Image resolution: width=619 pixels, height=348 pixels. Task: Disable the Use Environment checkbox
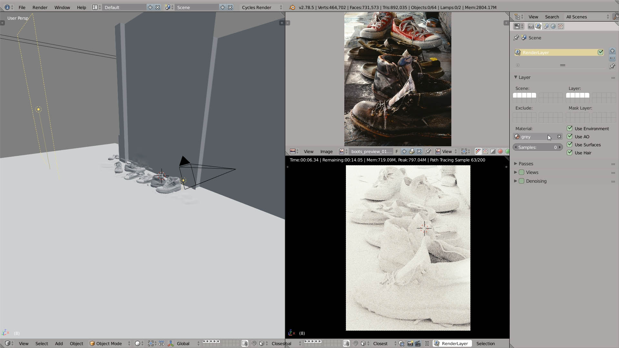[570, 129]
